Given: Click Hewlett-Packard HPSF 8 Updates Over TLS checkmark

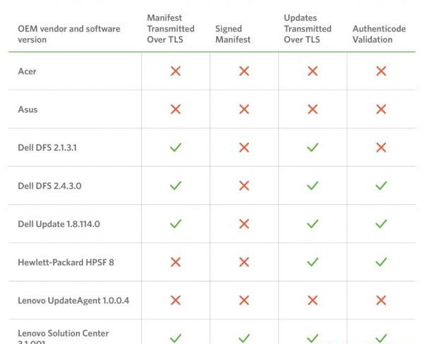Looking at the screenshot, I should click(x=312, y=262).
